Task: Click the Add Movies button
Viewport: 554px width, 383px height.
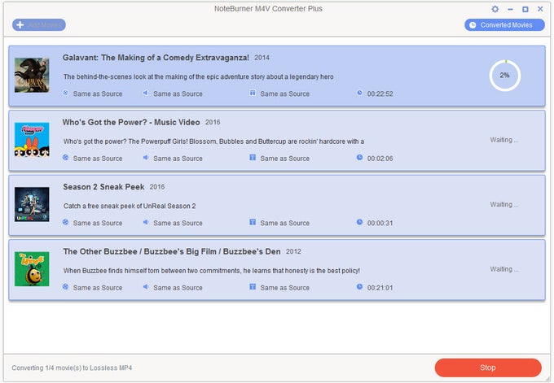Action: (39, 24)
